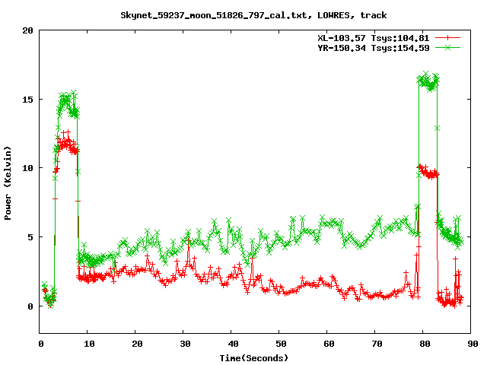The width and height of the screenshot is (487, 365).
Task: Click the Power (Kelvin) y-axis label
Action: pos(8,183)
